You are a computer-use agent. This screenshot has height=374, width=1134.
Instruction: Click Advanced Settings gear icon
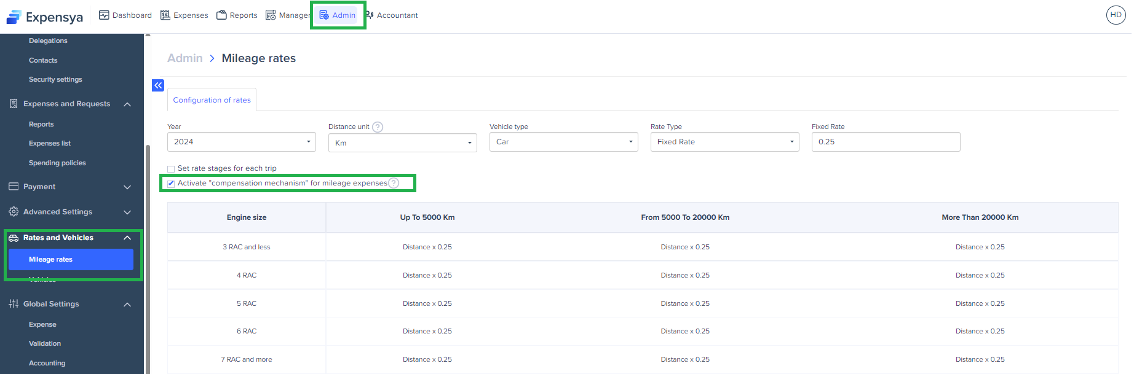tap(14, 212)
